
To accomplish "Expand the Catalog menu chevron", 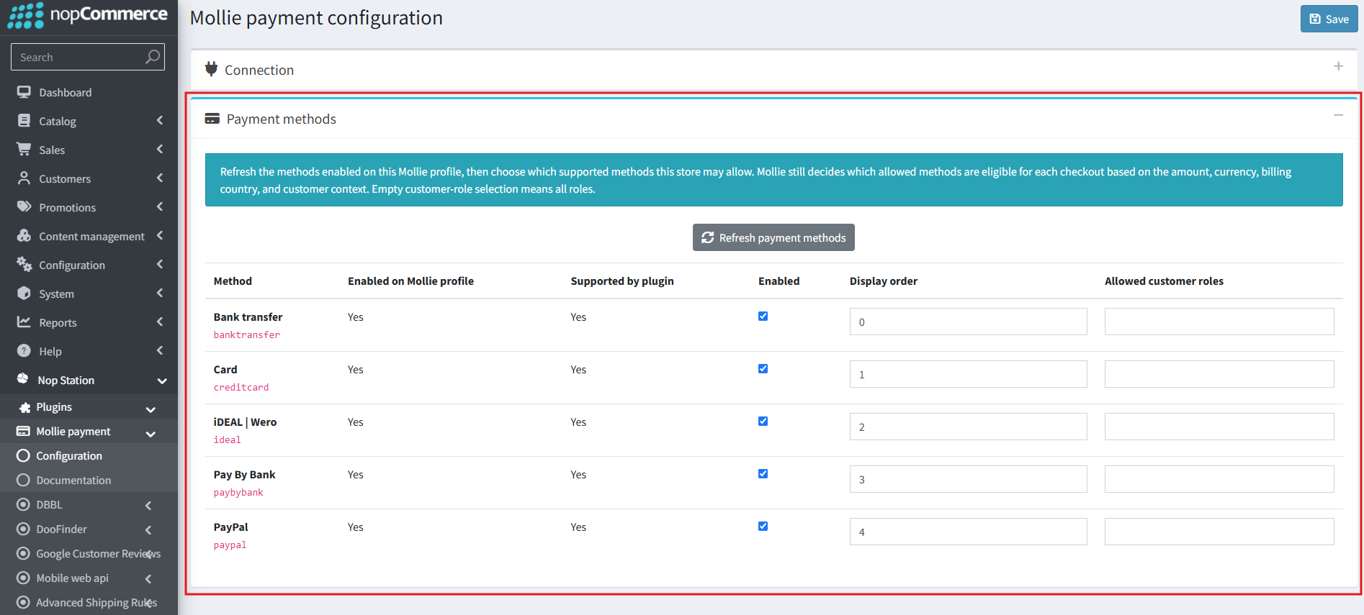I will [160, 120].
